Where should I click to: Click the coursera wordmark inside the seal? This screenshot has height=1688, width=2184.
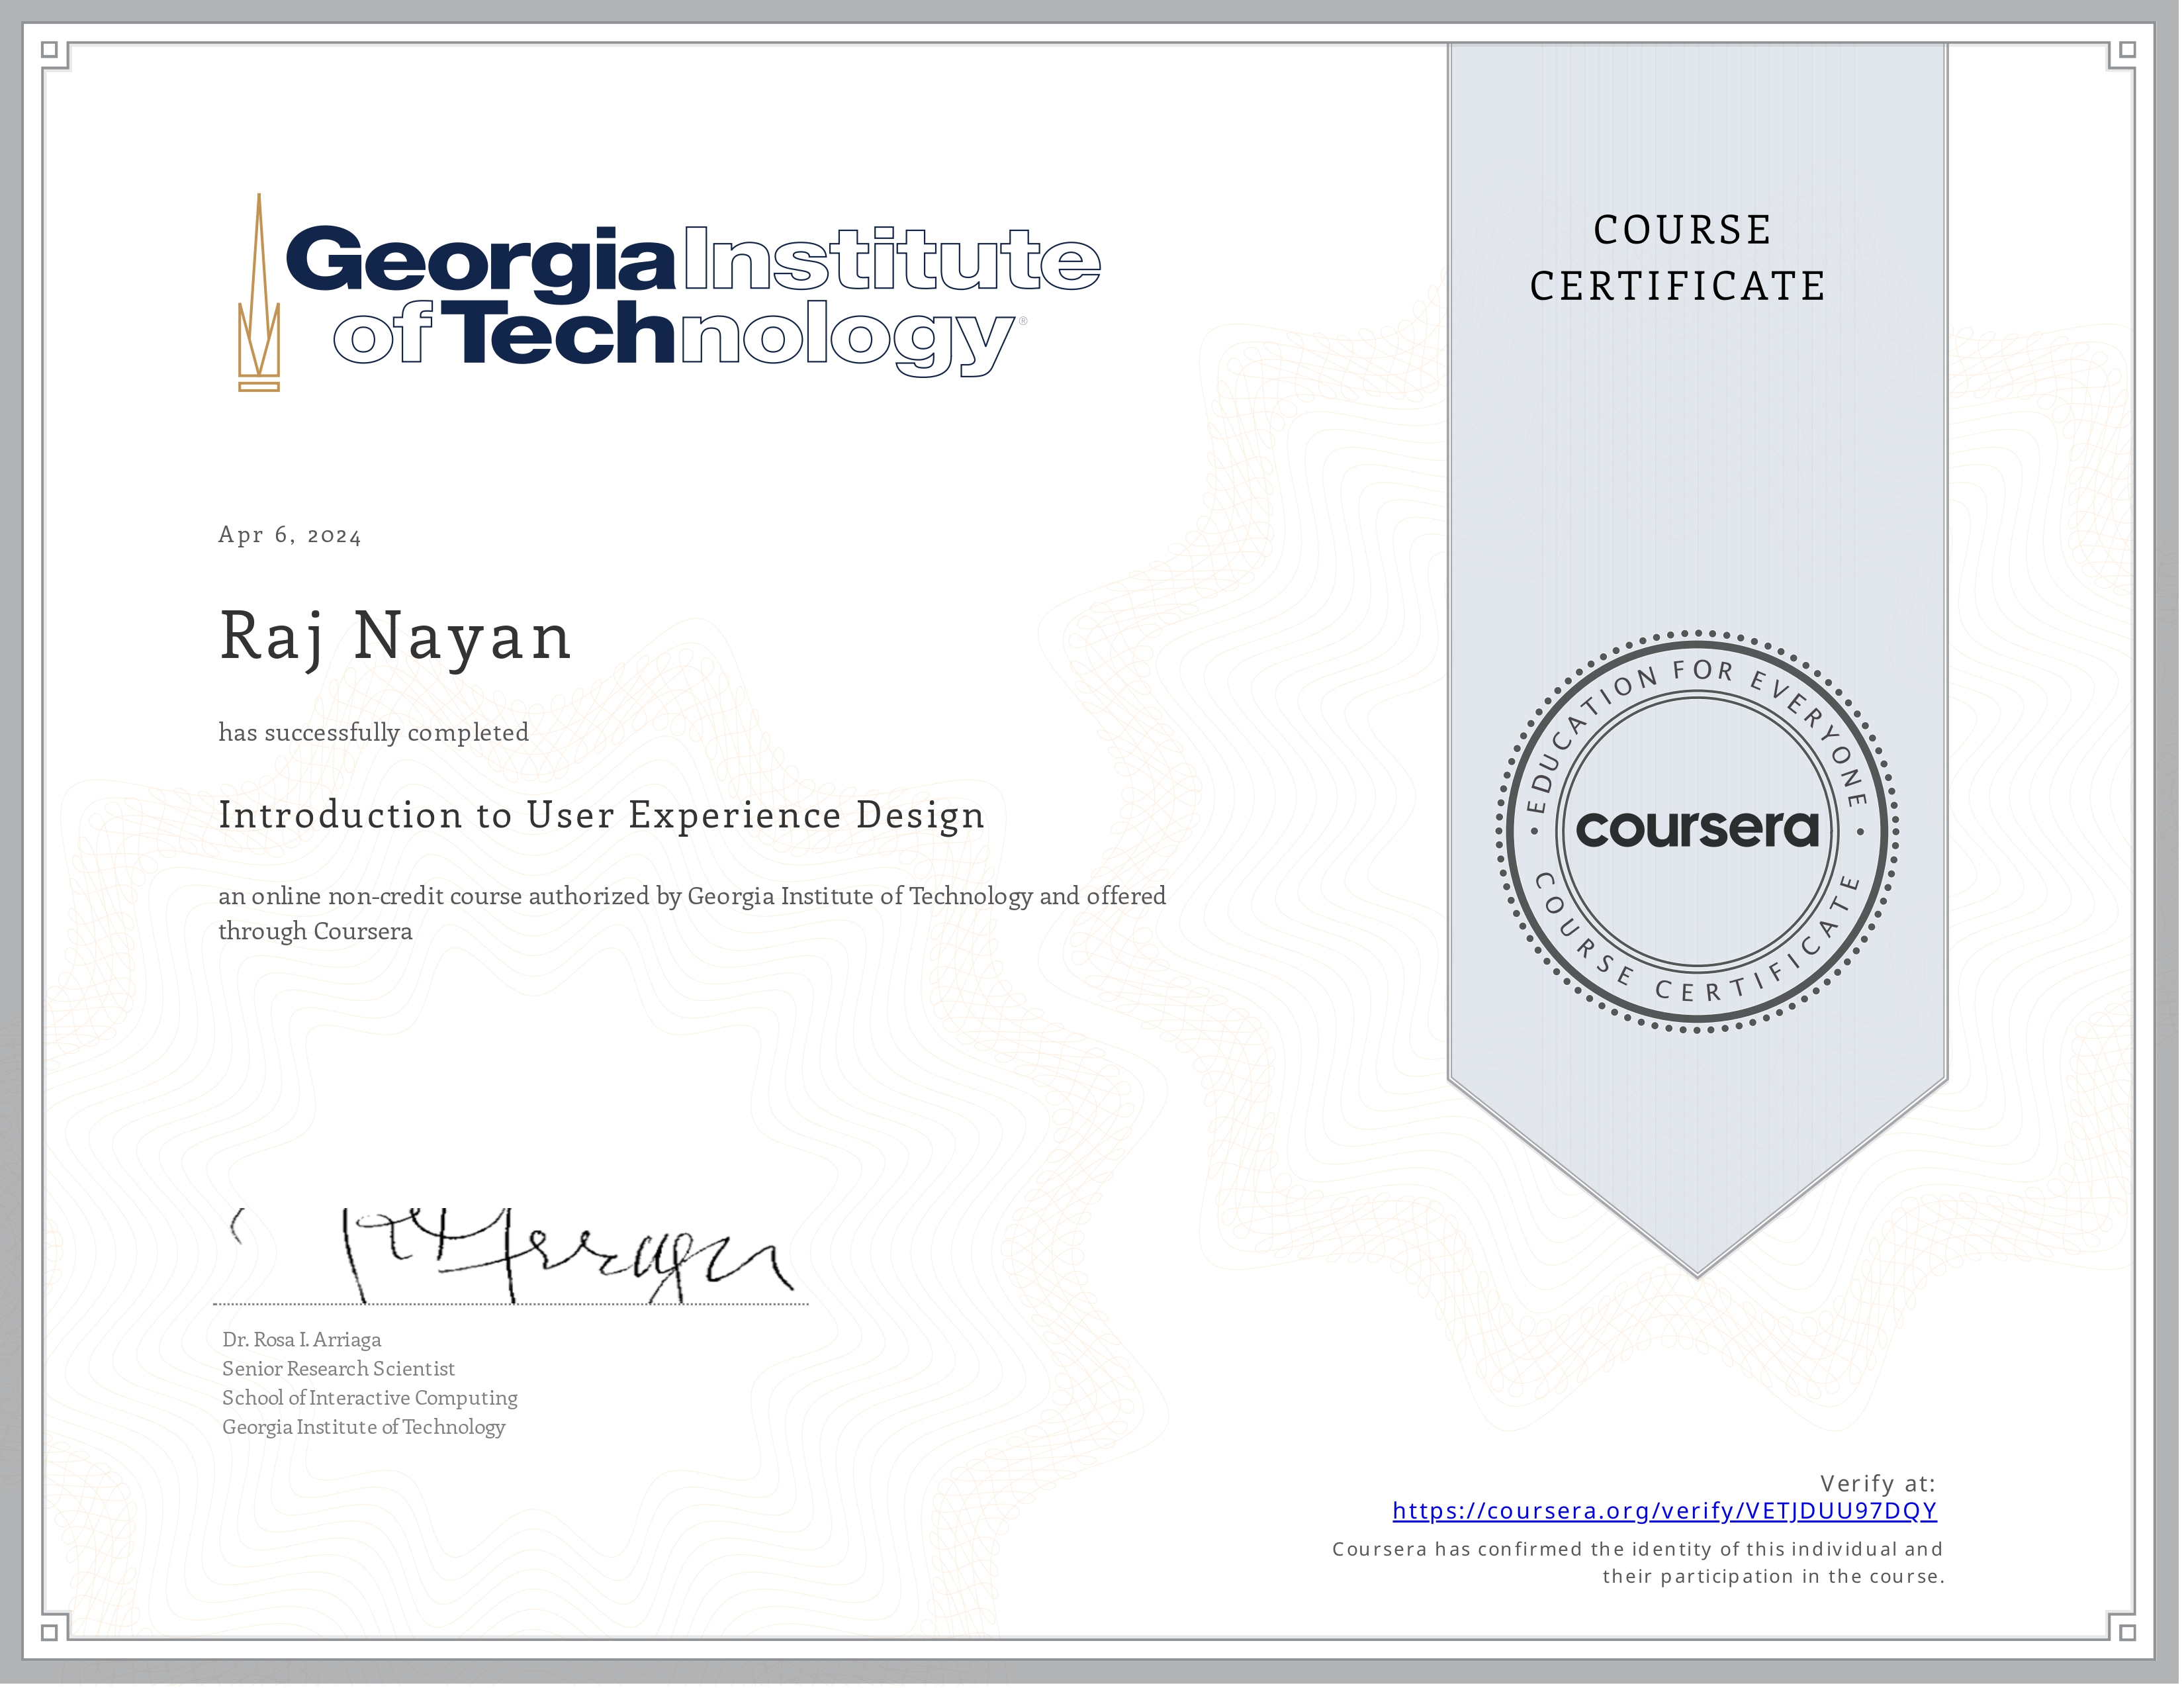point(1698,829)
